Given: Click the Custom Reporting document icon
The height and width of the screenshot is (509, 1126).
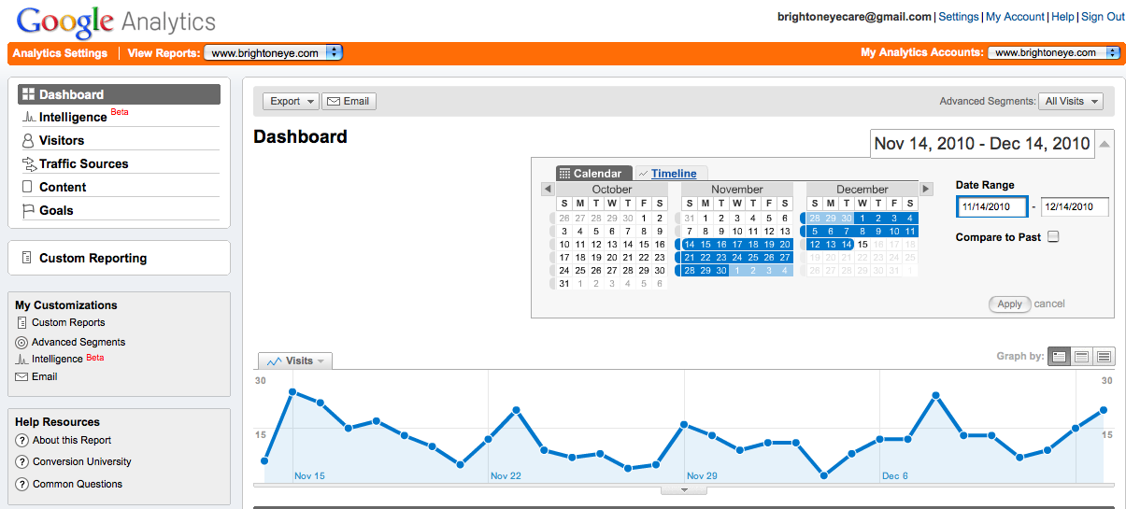Looking at the screenshot, I should [x=27, y=258].
